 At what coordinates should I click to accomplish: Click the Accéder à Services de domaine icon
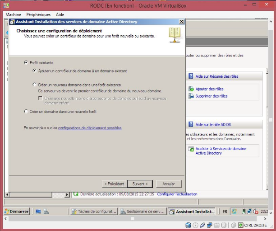pyautogui.click(x=192, y=149)
